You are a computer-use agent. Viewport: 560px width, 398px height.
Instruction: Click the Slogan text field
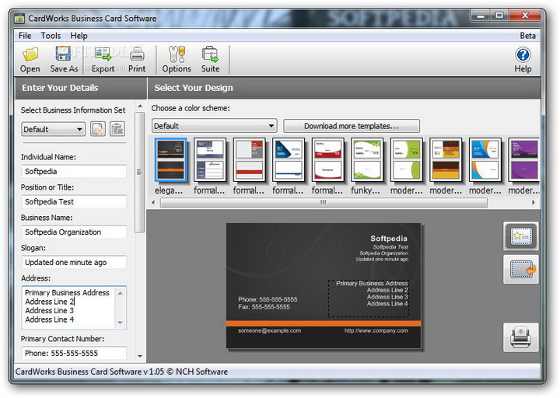tap(73, 263)
